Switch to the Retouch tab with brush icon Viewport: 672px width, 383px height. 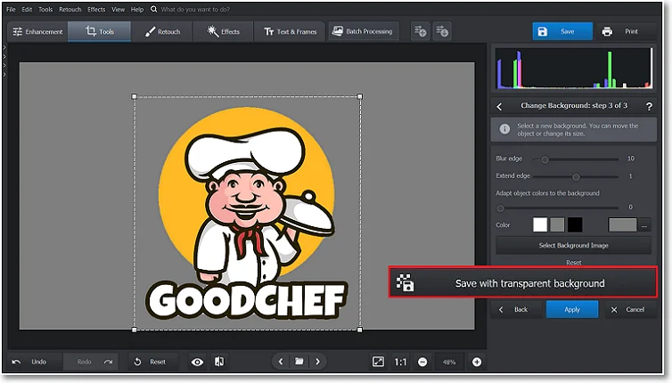(162, 31)
